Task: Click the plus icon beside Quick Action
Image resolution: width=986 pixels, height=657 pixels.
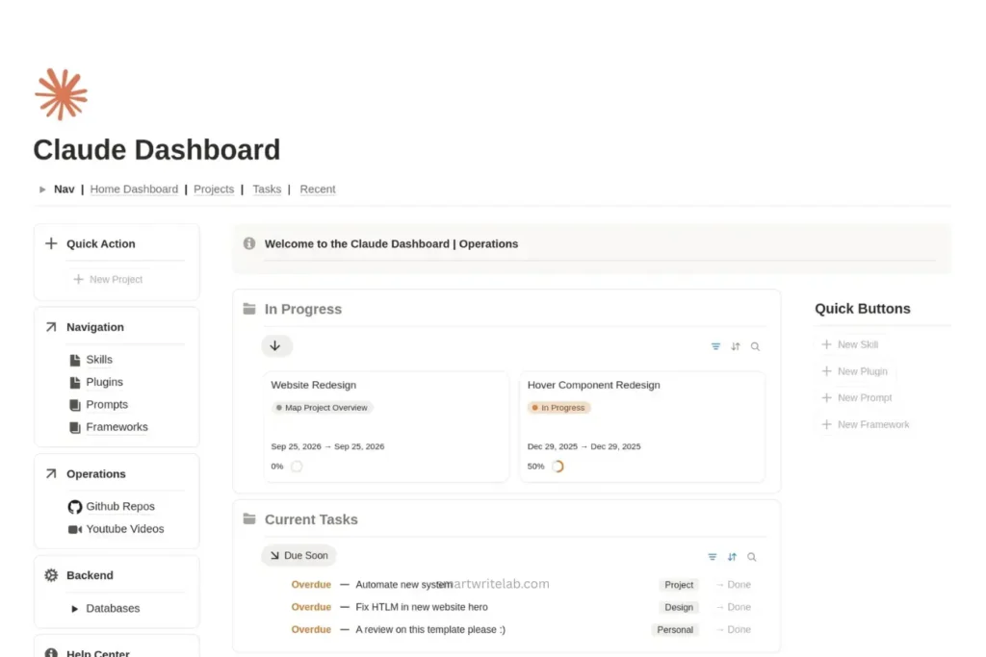Action: click(x=51, y=243)
